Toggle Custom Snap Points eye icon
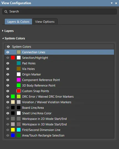The width and height of the screenshot is (119, 149). (x=8, y=91)
